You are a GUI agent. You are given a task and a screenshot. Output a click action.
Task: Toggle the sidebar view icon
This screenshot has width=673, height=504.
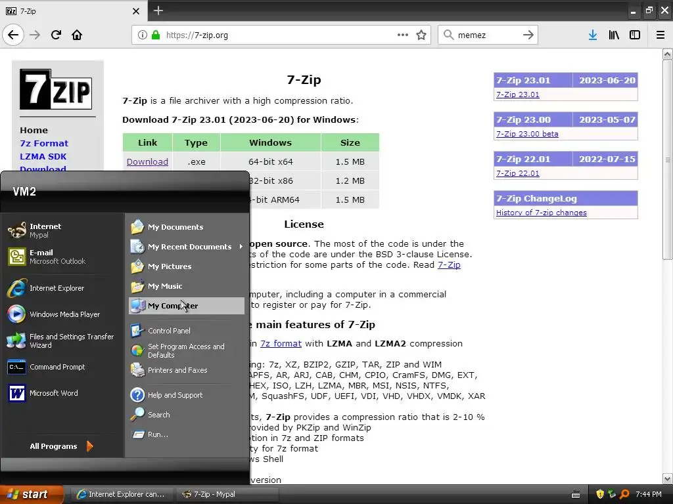[x=635, y=35]
